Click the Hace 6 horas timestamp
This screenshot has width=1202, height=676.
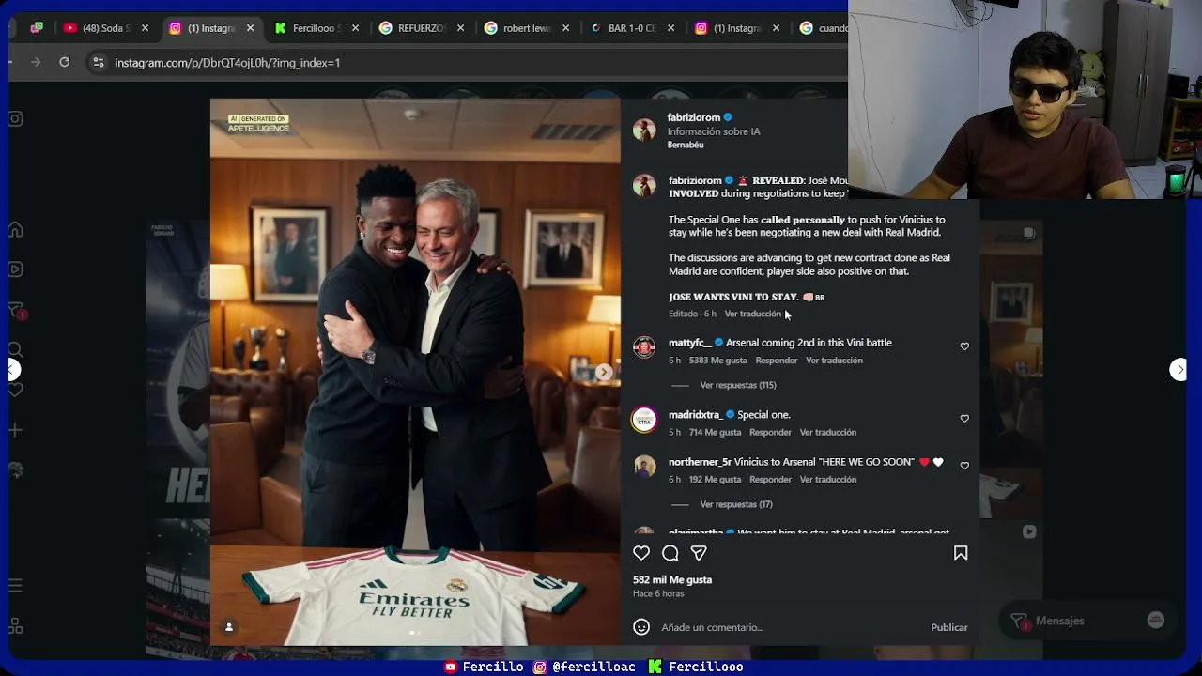(658, 594)
